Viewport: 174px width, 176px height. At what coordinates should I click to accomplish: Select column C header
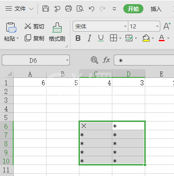point(95,74)
